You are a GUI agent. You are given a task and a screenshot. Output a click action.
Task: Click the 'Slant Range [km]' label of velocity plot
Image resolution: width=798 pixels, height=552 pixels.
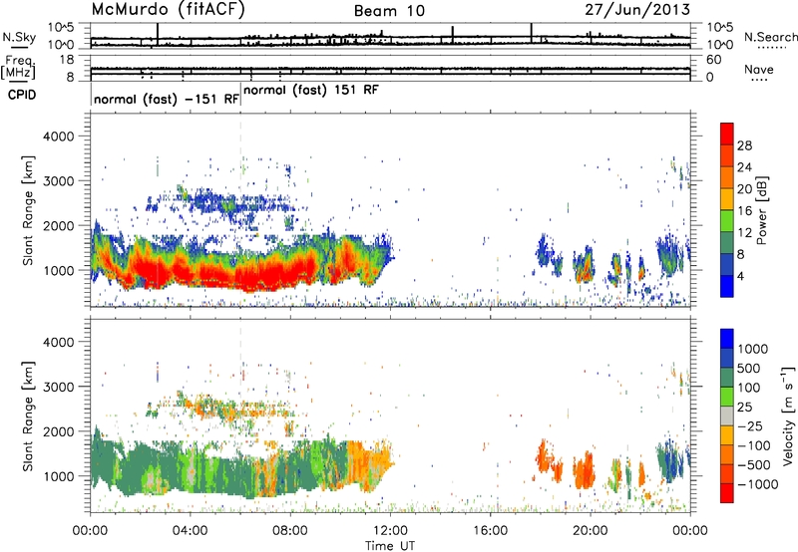(x=28, y=415)
